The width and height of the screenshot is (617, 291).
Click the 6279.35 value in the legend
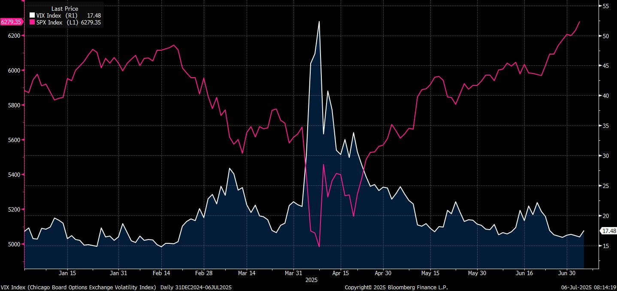91,22
